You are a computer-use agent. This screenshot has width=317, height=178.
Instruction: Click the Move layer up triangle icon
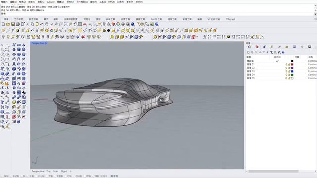260,52
